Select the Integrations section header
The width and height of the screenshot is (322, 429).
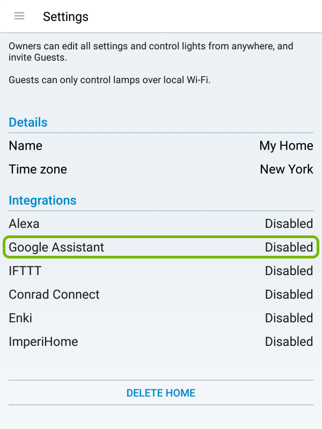(42, 200)
